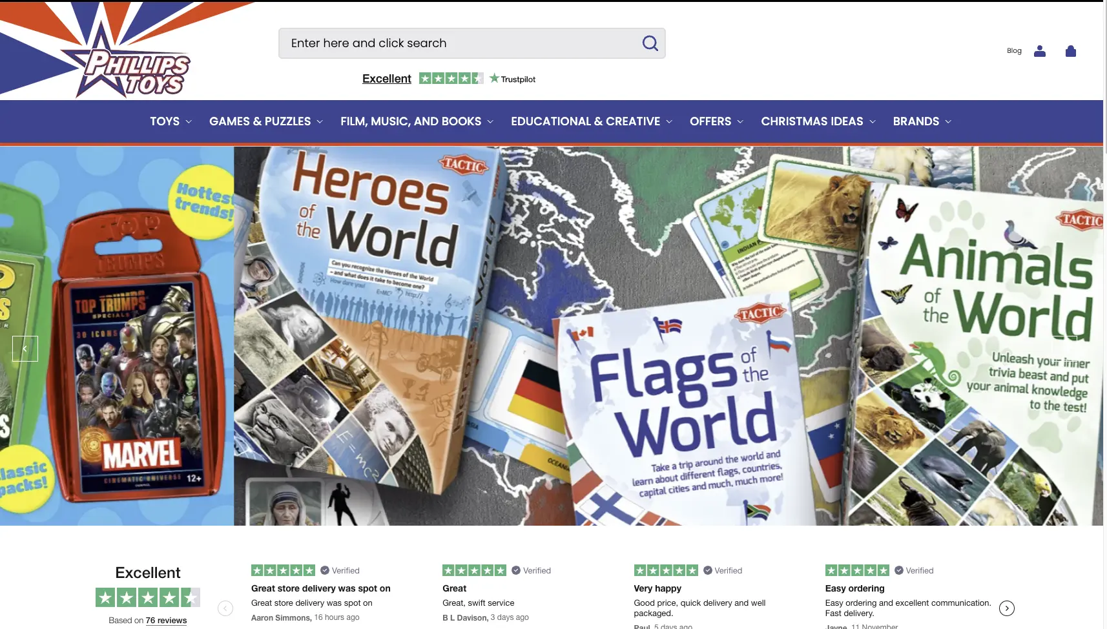1107x629 pixels.
Task: Click the Trustpilot logo in header
Action: [512, 79]
